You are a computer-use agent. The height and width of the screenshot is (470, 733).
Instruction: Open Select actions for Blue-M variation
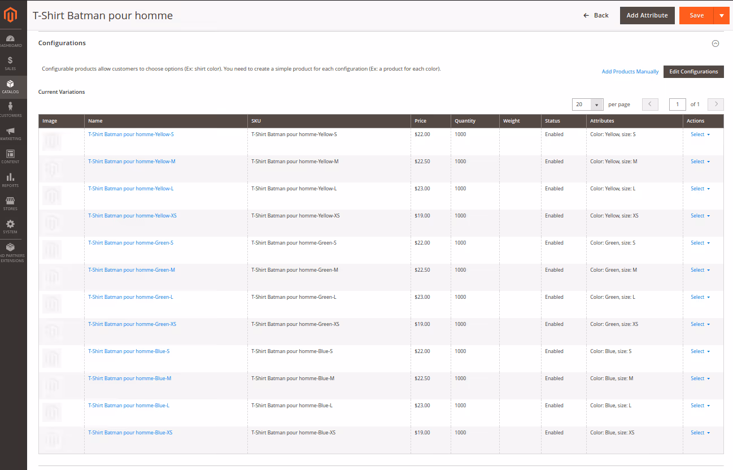[x=700, y=378]
